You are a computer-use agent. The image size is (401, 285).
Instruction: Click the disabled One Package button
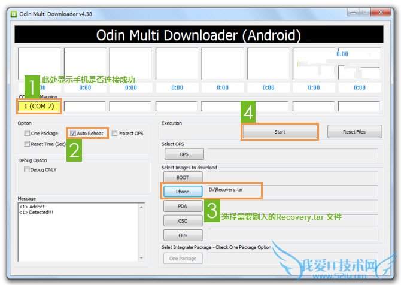[x=183, y=259]
